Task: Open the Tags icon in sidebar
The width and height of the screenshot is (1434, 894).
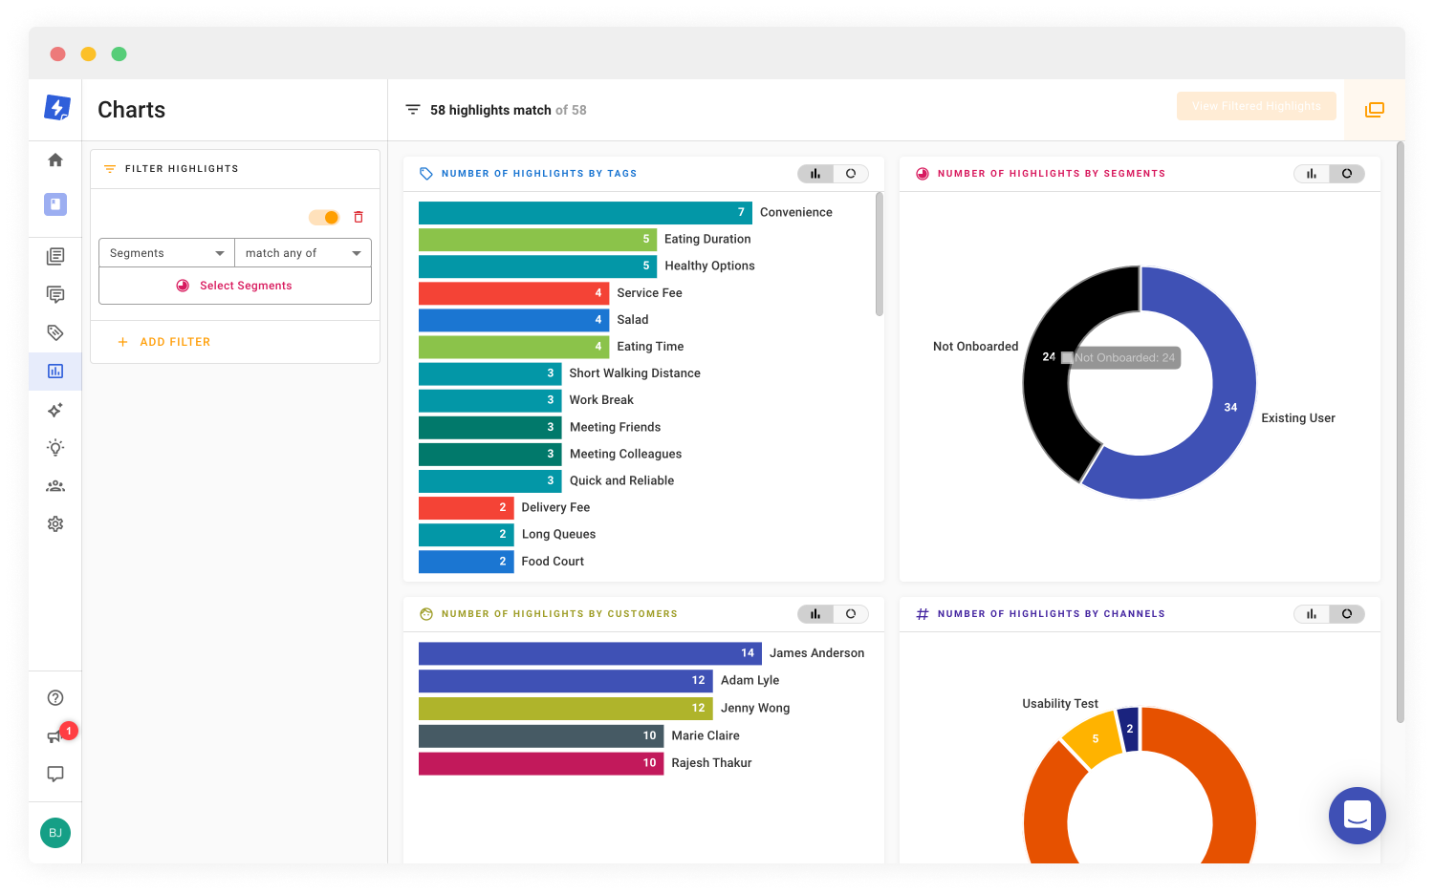Action: [55, 332]
